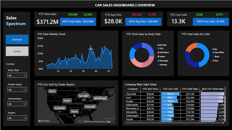Click Chevrolet's 1043.0 cars sold bar
The height and width of the screenshot is (130, 232).
click(170, 94)
